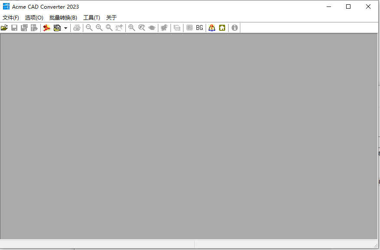Screen dimensions: 380x250
Task: Click the export file icon with arrow
Action: click(34, 28)
